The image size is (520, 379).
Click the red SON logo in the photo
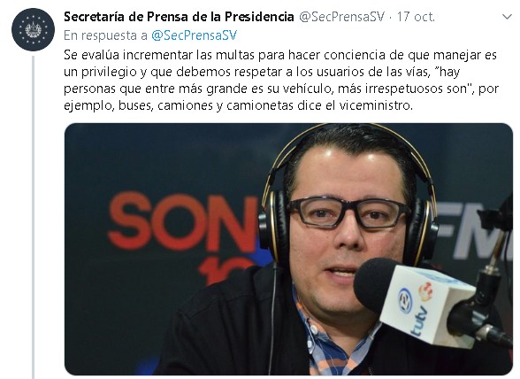point(183,221)
